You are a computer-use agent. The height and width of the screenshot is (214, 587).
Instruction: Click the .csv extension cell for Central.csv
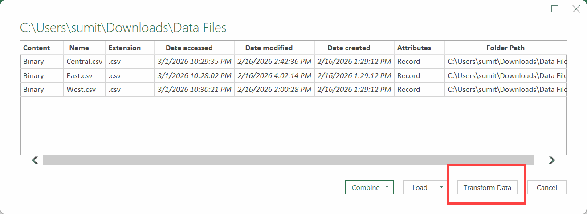130,62
